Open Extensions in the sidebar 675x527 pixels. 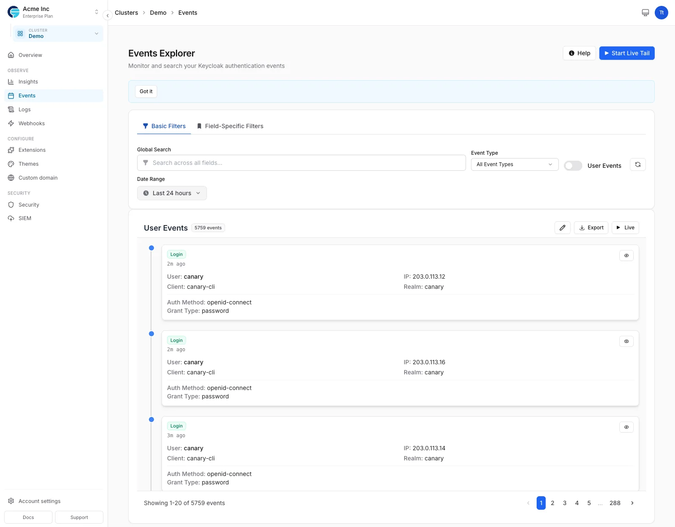(54, 150)
